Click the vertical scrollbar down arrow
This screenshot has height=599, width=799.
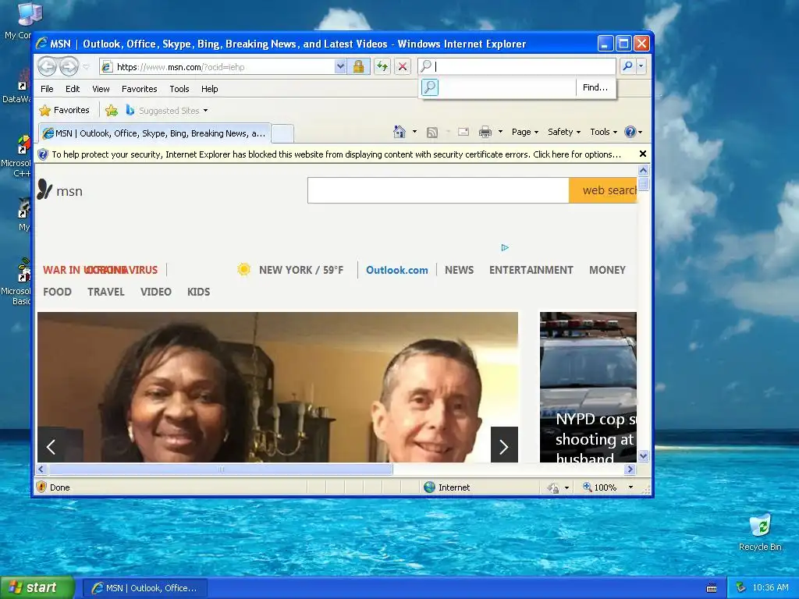643,455
